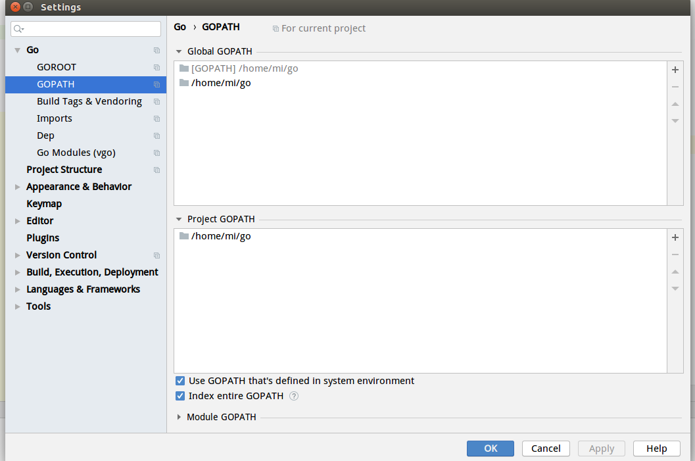Expand Appearance & Behavior node
Screen dimensions: 695x461
click(x=17, y=187)
